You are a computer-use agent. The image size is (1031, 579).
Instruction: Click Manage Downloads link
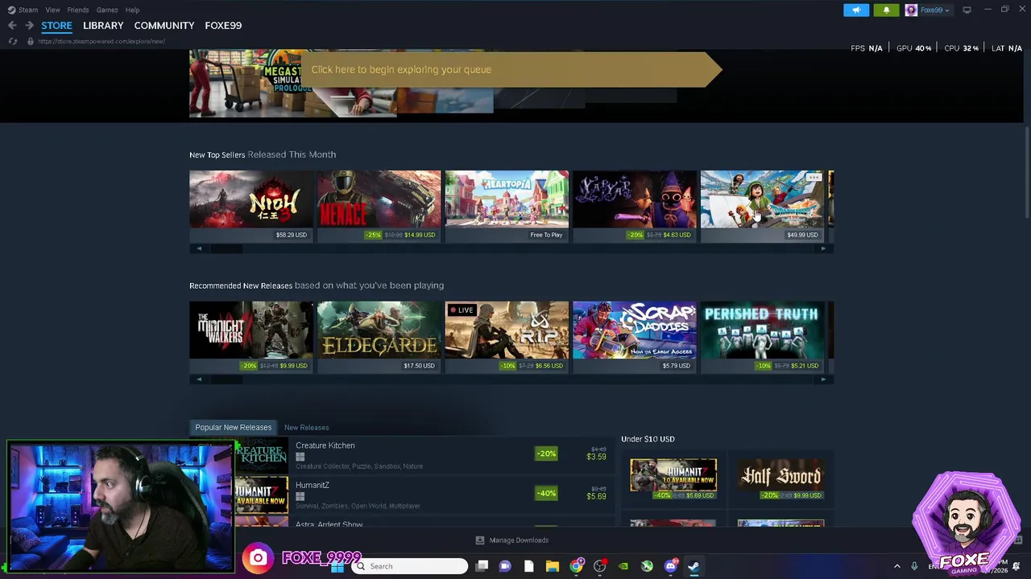click(x=519, y=540)
